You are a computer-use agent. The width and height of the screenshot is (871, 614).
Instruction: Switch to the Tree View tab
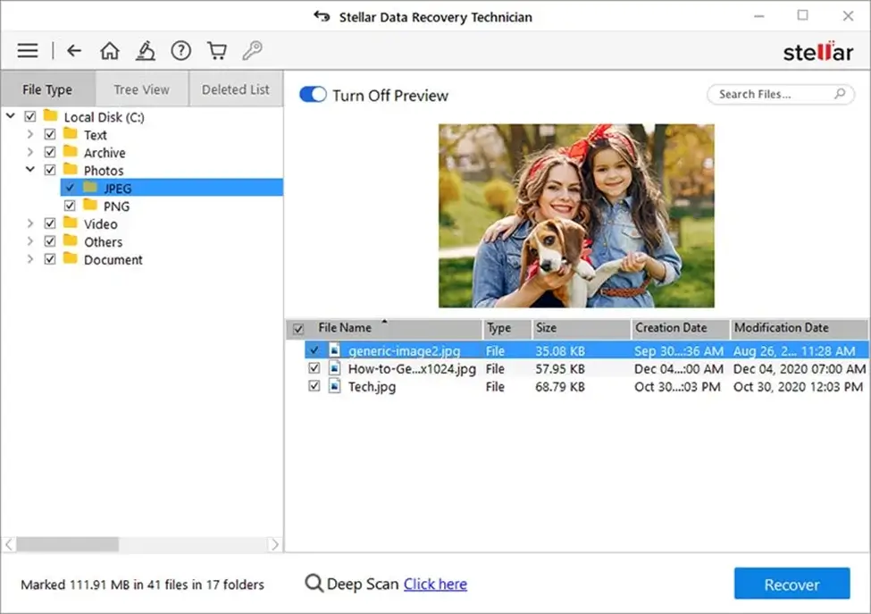pyautogui.click(x=141, y=88)
